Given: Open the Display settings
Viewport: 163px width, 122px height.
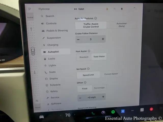Looking at the screenshot, I should click(51, 79).
